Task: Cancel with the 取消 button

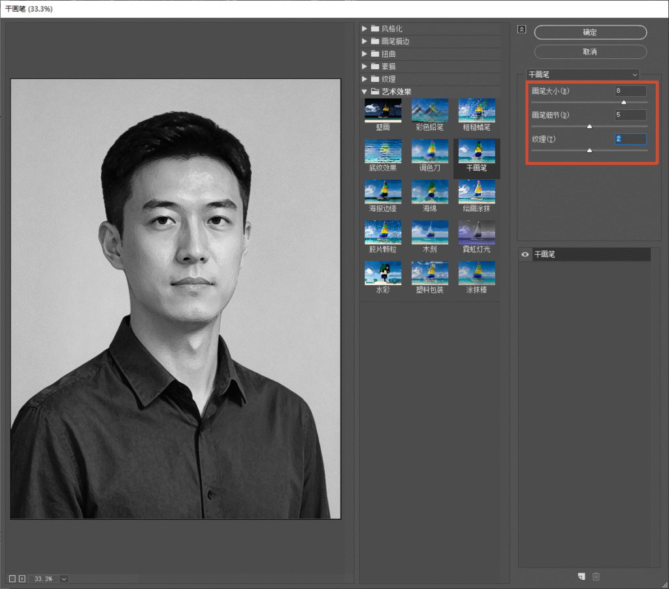Action: point(590,52)
